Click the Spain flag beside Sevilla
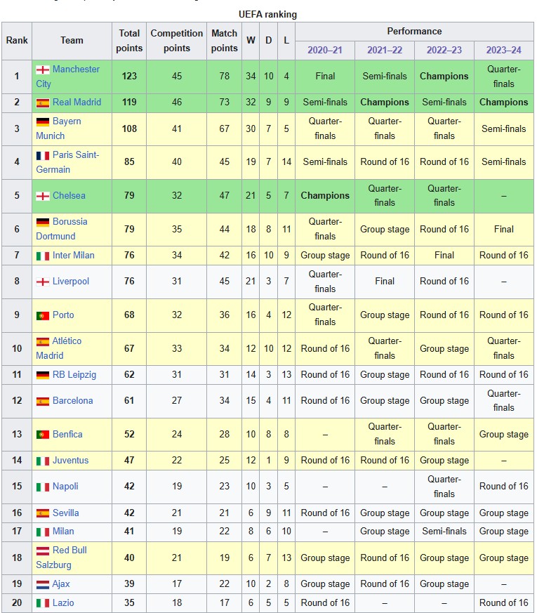 coord(43,513)
